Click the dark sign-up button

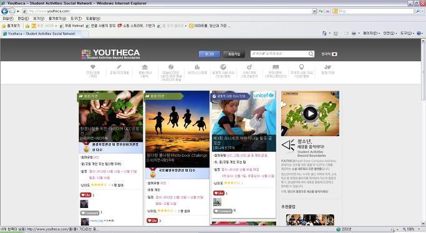(x=234, y=54)
